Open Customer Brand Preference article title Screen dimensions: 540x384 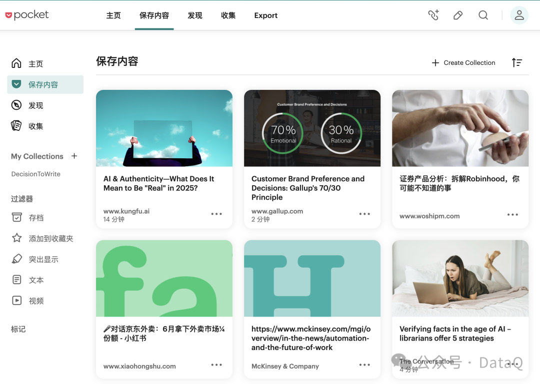(x=308, y=188)
